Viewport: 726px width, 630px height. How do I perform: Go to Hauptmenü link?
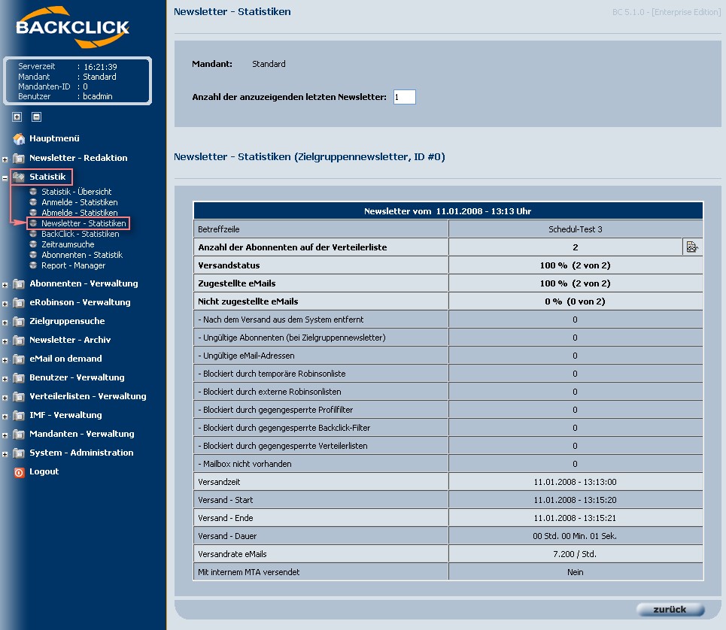pyautogui.click(x=54, y=138)
